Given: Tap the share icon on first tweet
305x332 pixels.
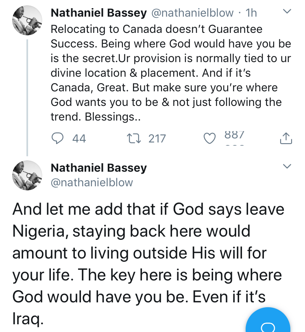Looking at the screenshot, I should [x=286, y=138].
